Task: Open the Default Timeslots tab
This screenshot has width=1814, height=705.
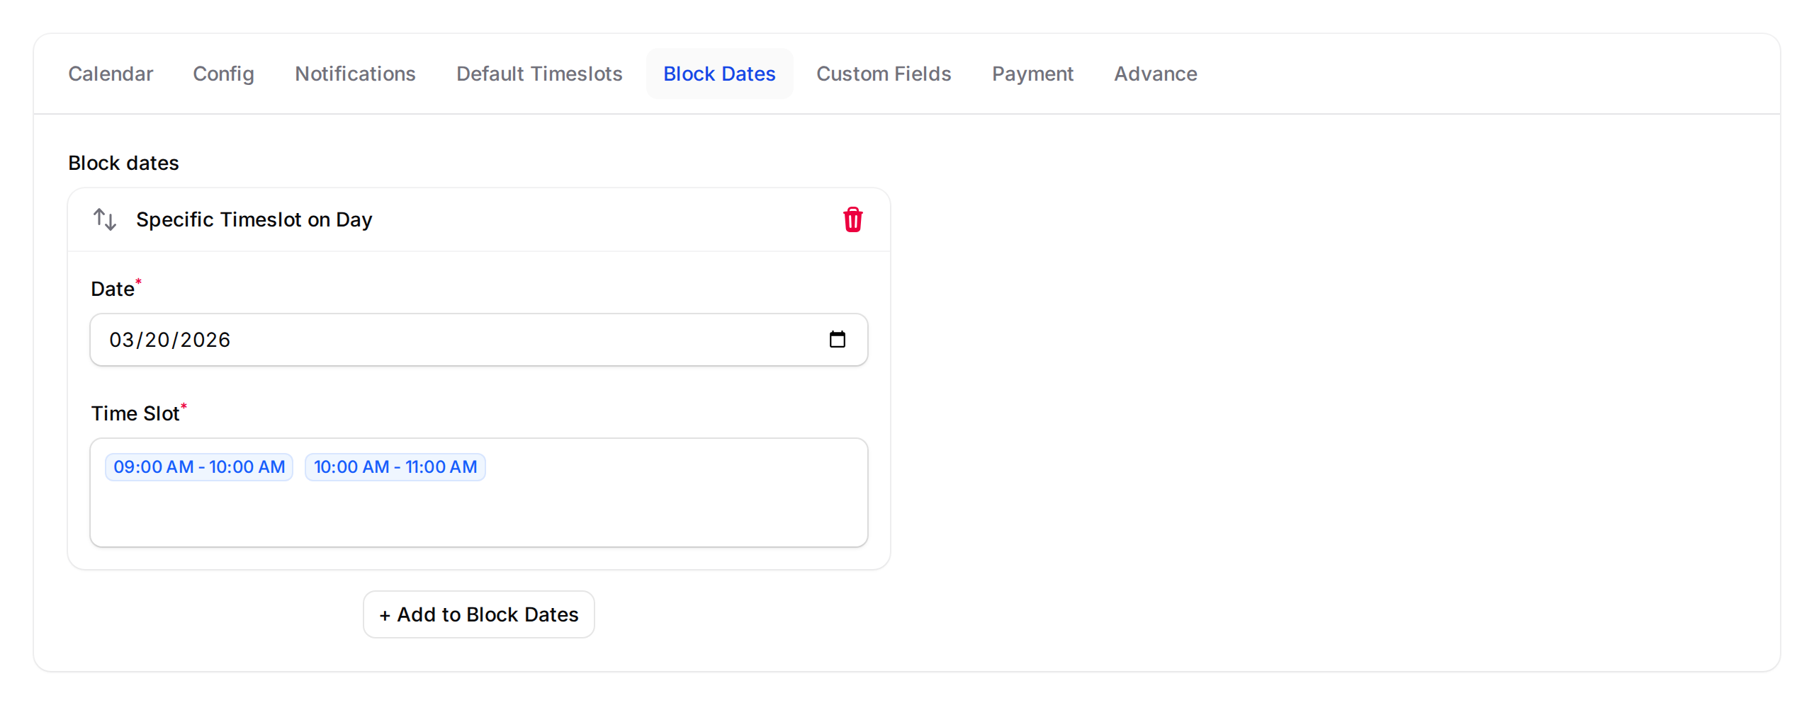Action: tap(539, 74)
